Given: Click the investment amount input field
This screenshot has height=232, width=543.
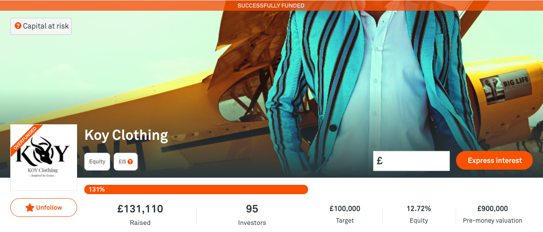Looking at the screenshot, I should click(411, 161).
